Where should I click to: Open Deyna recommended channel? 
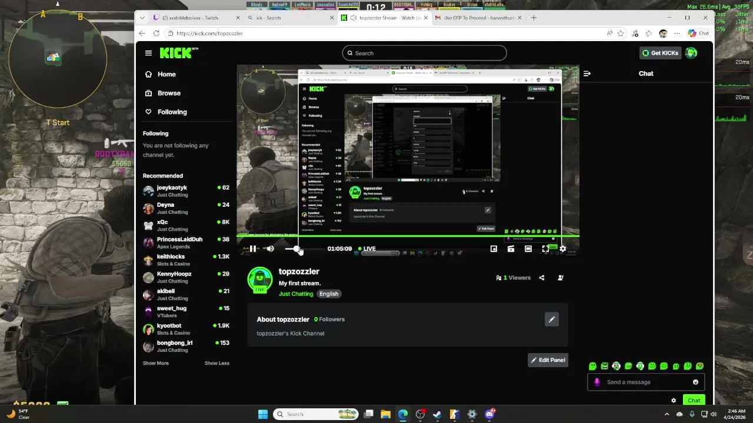(x=186, y=208)
